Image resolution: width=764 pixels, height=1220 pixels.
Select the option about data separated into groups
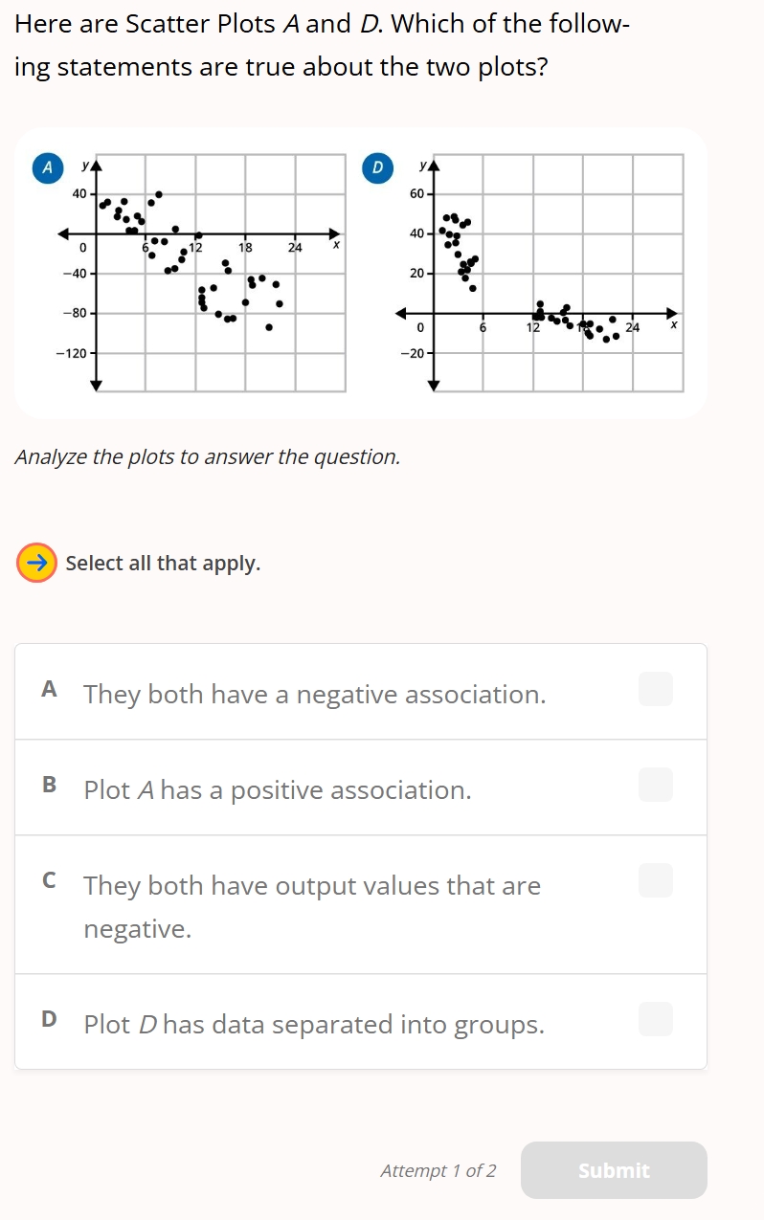tap(312, 1024)
